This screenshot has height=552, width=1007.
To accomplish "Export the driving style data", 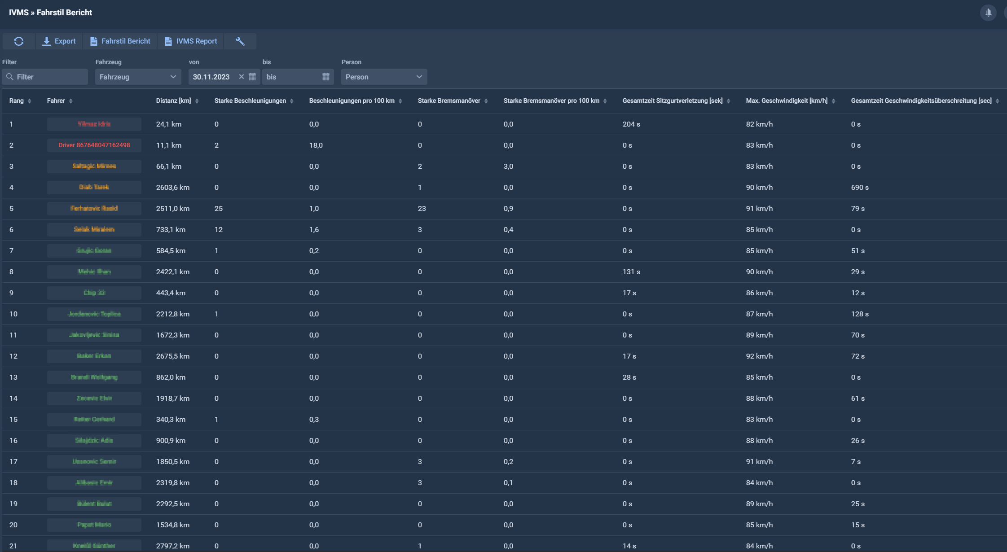I will [x=59, y=41].
